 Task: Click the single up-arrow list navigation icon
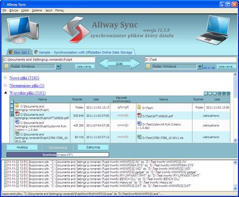(x=215, y=93)
